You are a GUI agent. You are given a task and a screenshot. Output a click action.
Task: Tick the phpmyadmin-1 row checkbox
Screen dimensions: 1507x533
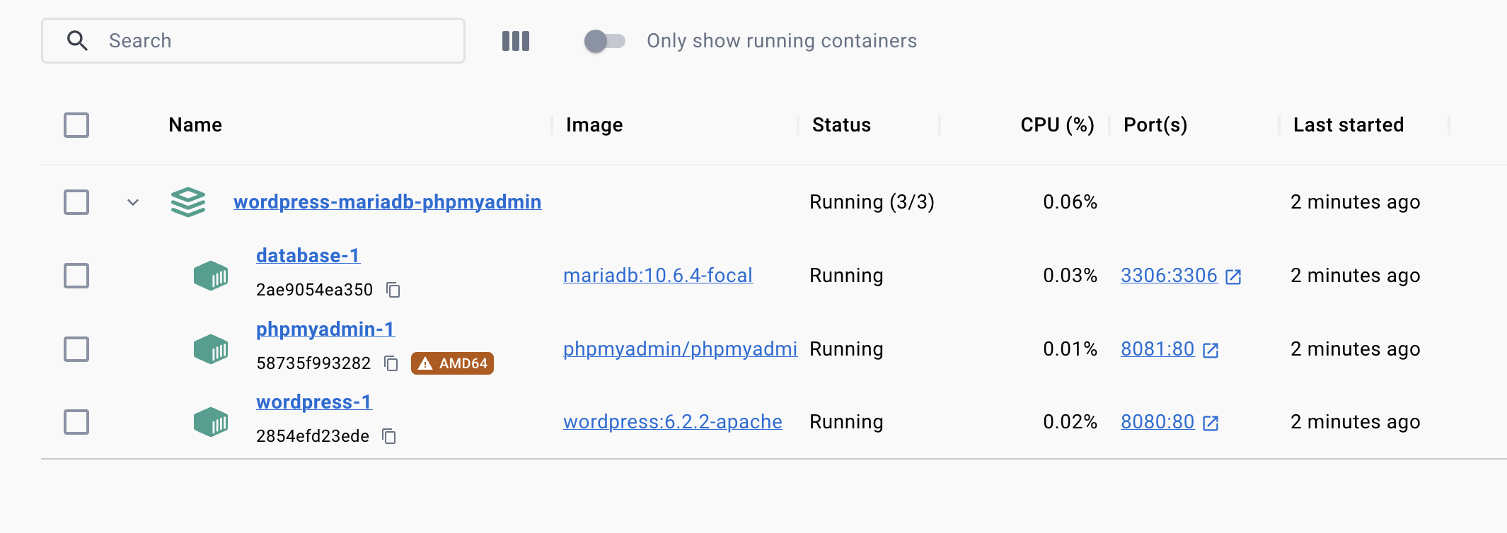pos(76,349)
